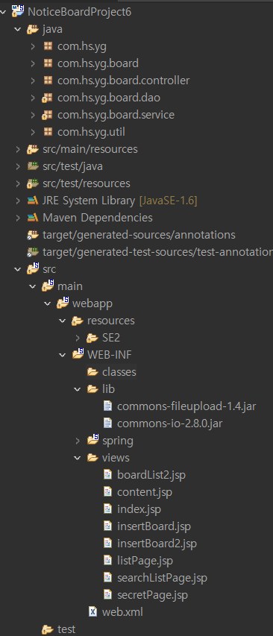Select insertBoard.jsp file
273x636 pixels.
[154, 526]
